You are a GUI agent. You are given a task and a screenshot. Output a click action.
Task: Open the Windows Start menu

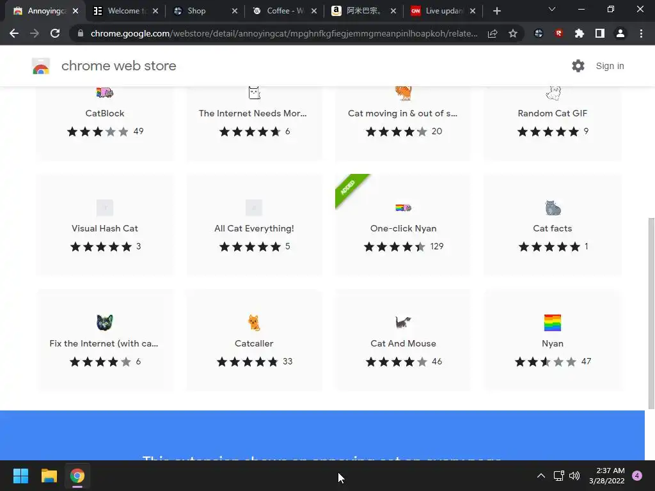point(20,476)
